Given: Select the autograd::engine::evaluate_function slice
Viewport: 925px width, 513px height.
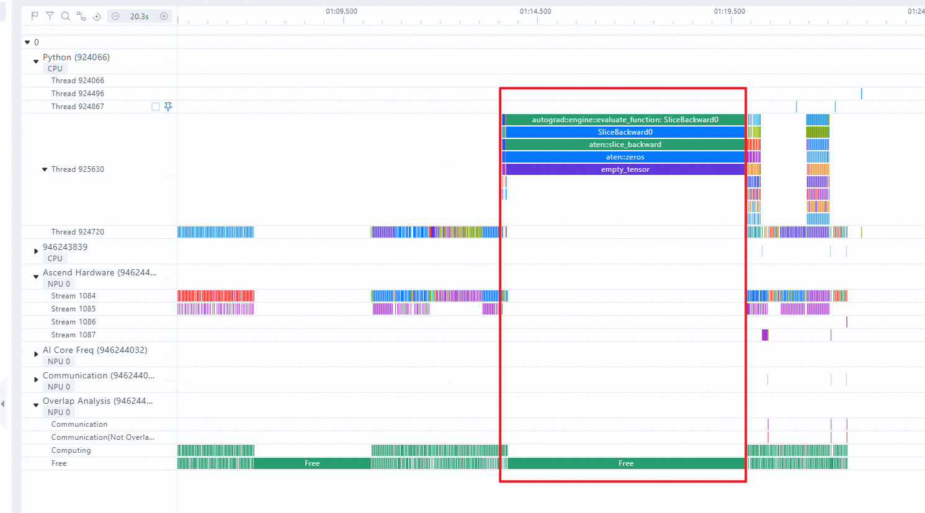Looking at the screenshot, I should pos(625,120).
